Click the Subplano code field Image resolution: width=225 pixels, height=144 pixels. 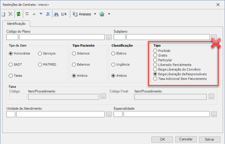119,37
